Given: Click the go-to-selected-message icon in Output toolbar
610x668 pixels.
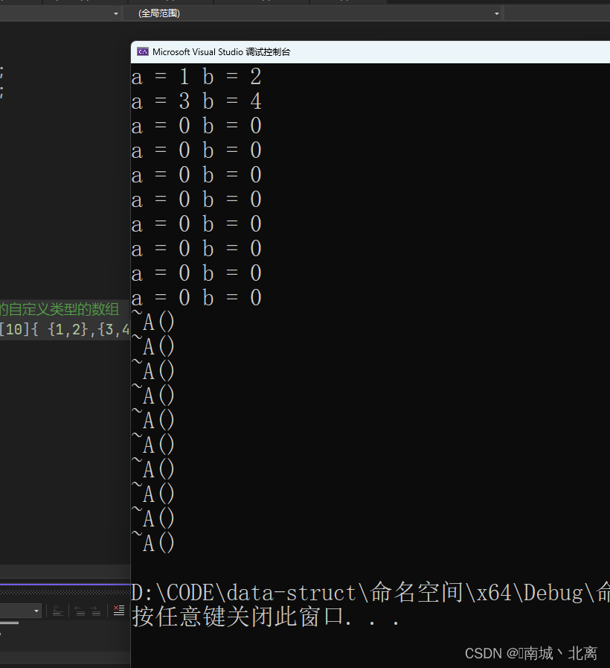Looking at the screenshot, I should pos(57,611).
